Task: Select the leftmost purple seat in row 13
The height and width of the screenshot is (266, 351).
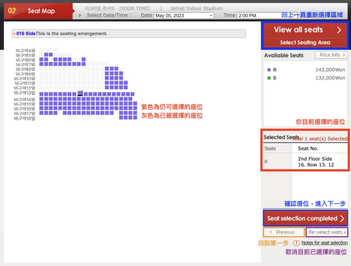Action: point(41,94)
